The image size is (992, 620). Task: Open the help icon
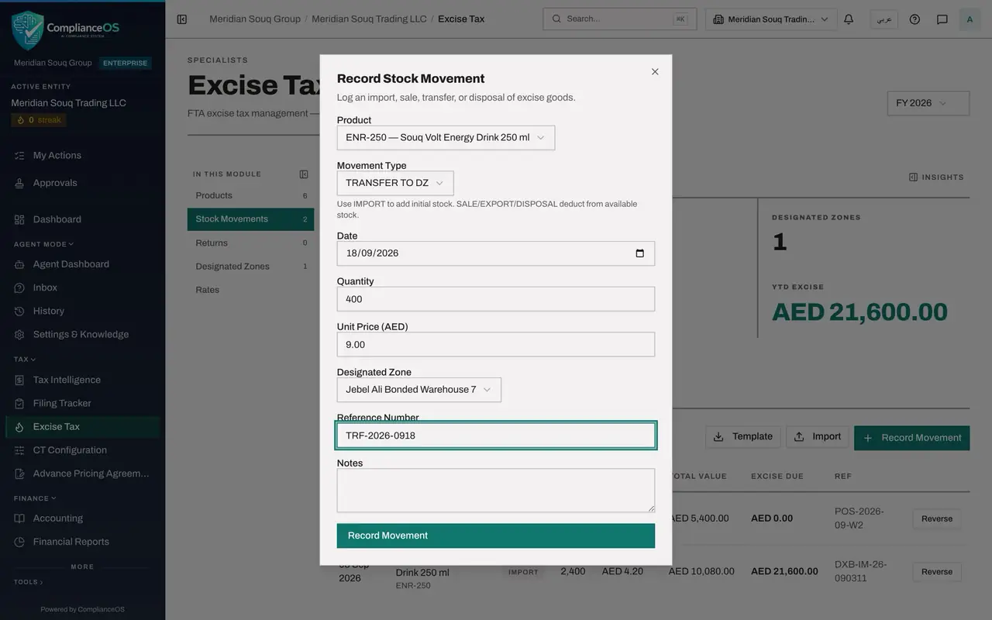914,19
